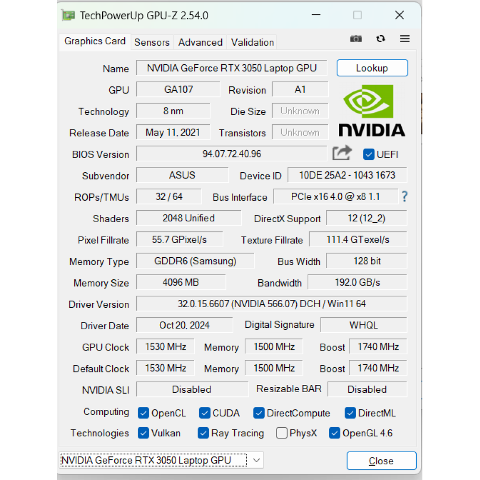Viewport: 480px width, 480px height.
Task: Toggle the OpenGL 4.6 checkbox
Action: pos(335,433)
